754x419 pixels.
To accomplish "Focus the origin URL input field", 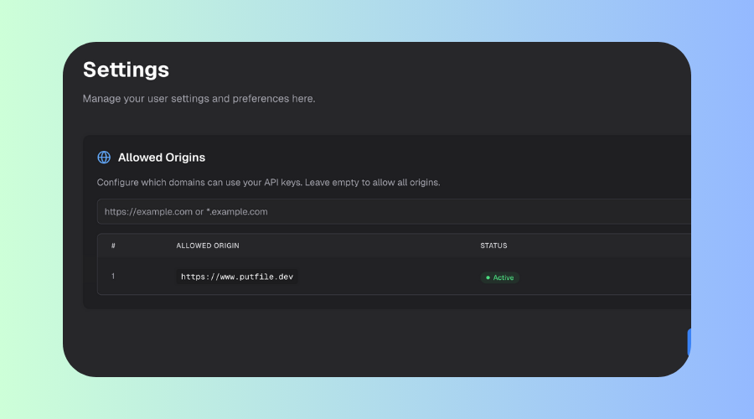I will coord(394,212).
